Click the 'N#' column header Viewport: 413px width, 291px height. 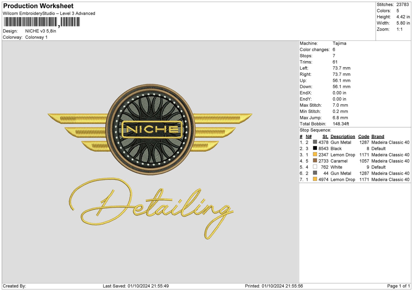(308, 136)
